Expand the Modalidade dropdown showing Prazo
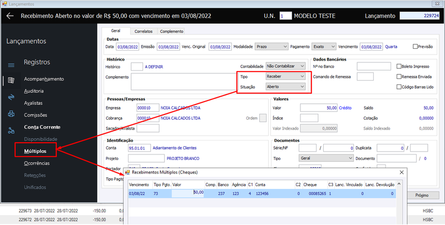 coord(271,47)
